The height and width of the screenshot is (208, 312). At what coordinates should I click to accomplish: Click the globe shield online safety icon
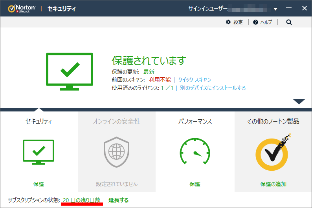click(x=117, y=152)
